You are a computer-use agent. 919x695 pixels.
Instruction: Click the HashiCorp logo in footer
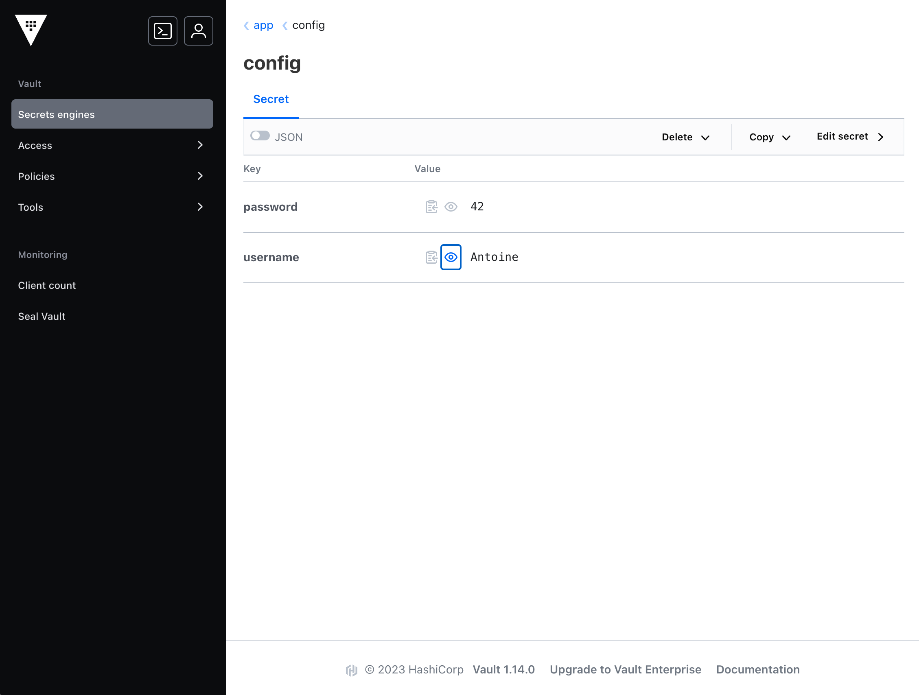click(x=352, y=670)
